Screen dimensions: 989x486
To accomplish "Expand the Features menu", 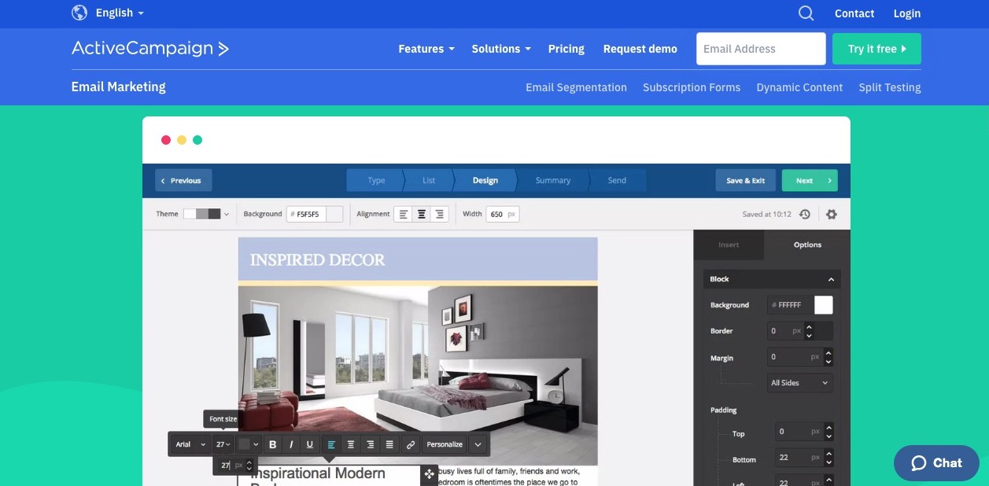I will [x=426, y=49].
